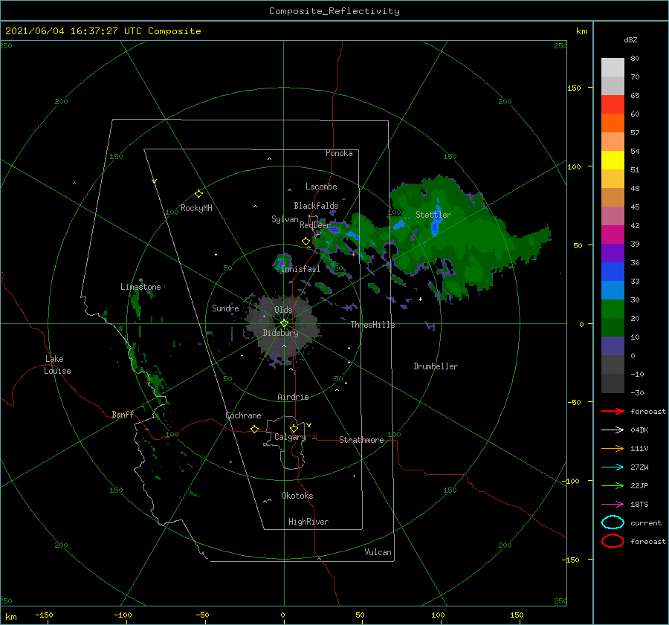
Task: Click the Lacombe town label
Action: 321,187
